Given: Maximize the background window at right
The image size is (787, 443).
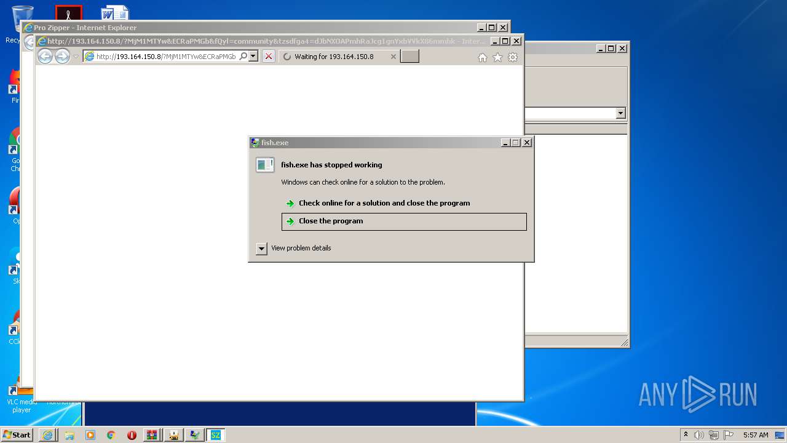Looking at the screenshot, I should tap(611, 49).
